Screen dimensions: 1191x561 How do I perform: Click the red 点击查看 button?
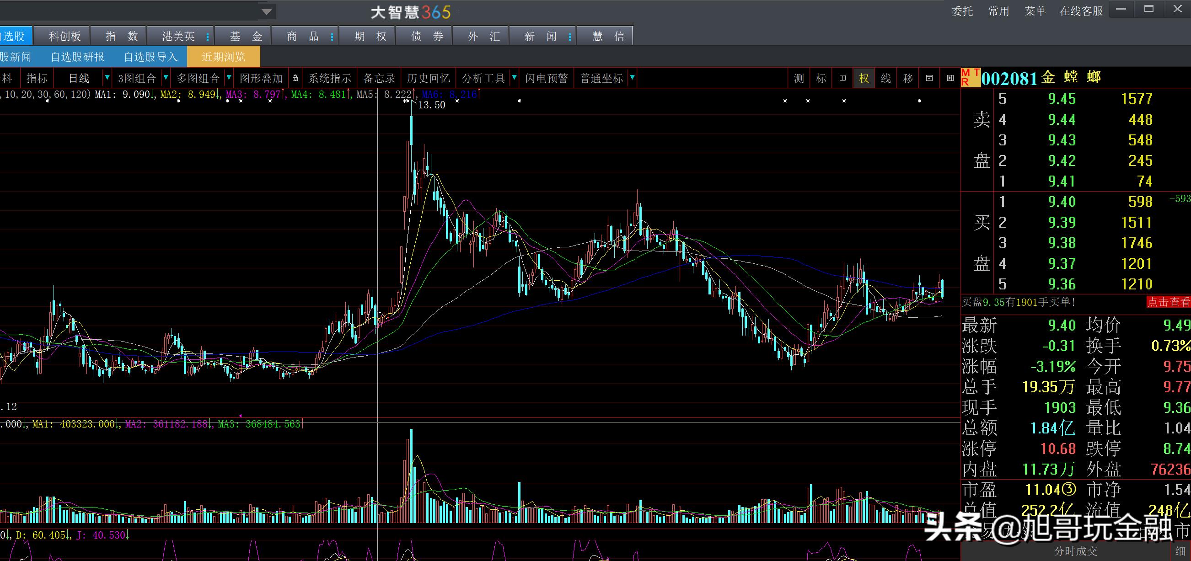pyautogui.click(x=1168, y=302)
